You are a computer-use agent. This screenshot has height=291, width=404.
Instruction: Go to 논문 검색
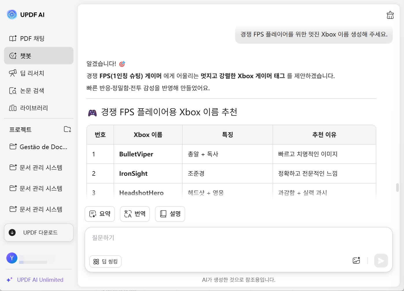click(x=39, y=91)
